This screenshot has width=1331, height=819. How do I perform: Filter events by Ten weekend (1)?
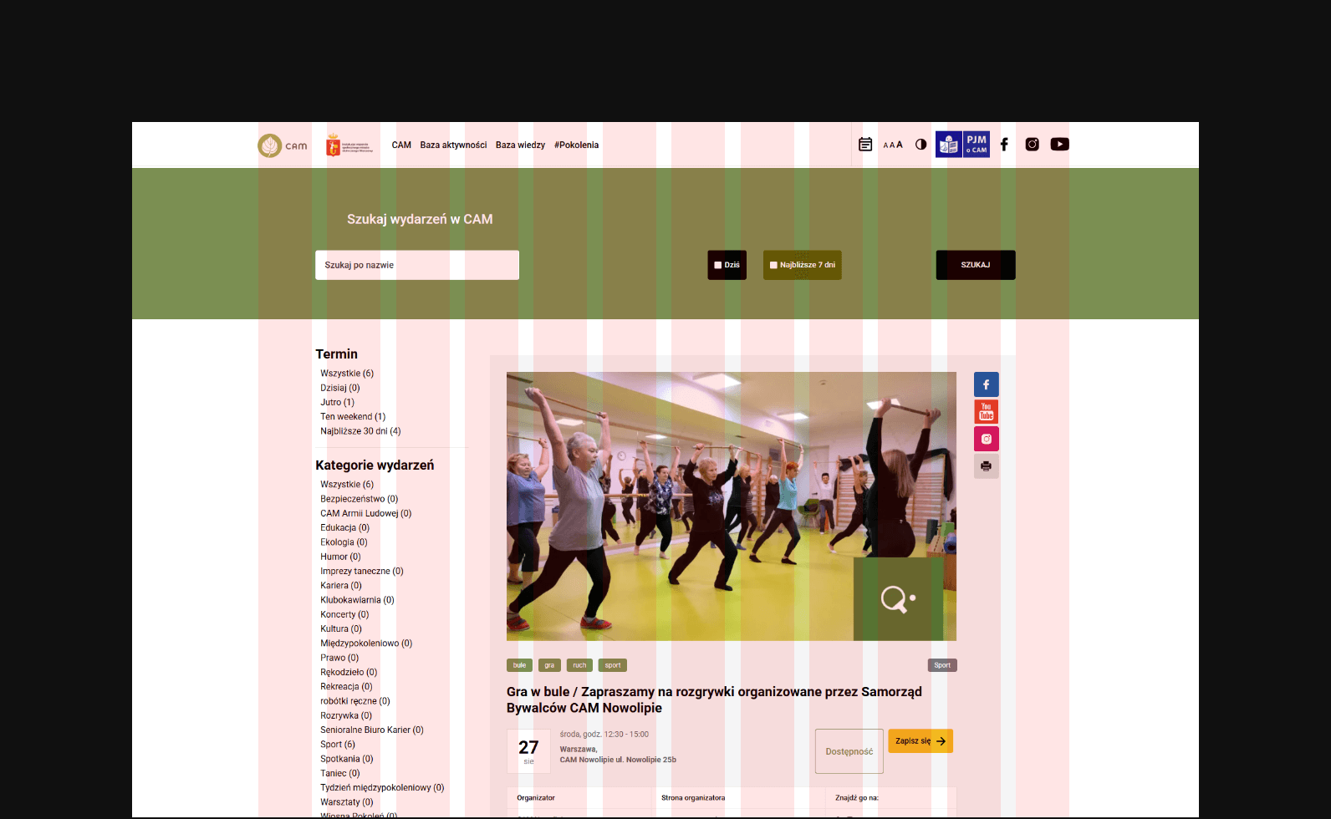point(353,417)
